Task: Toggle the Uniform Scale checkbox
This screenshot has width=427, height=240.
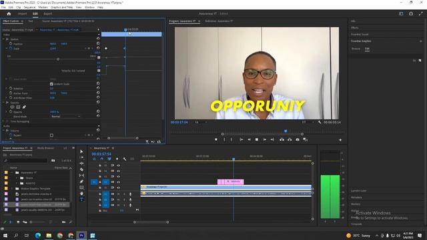Action: pyautogui.click(x=51, y=84)
